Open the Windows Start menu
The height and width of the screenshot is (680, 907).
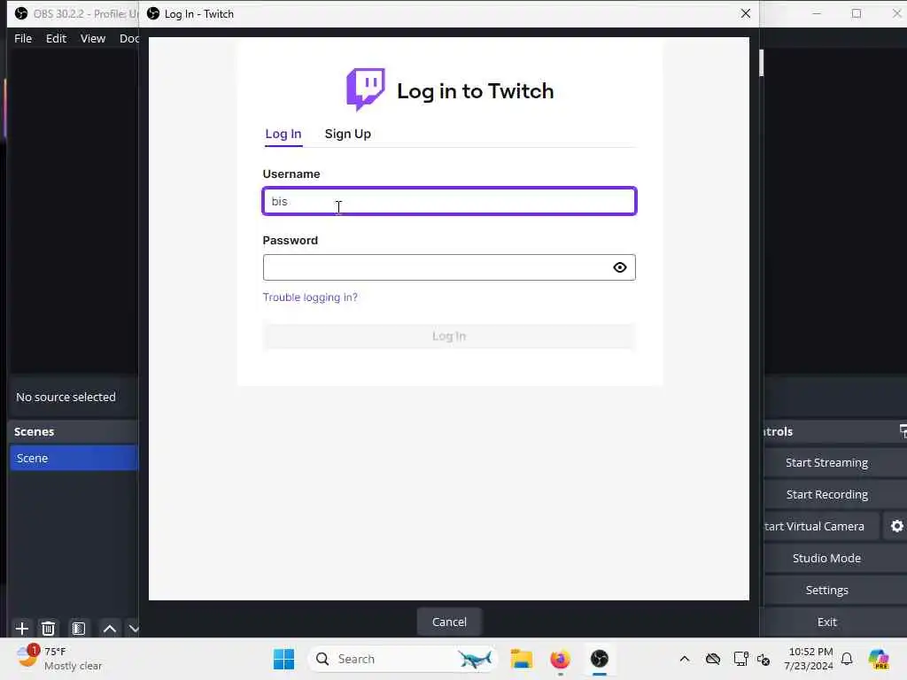point(283,659)
